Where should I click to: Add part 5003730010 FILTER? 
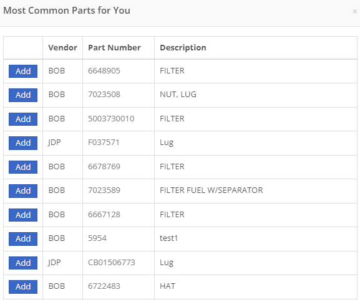coord(23,119)
